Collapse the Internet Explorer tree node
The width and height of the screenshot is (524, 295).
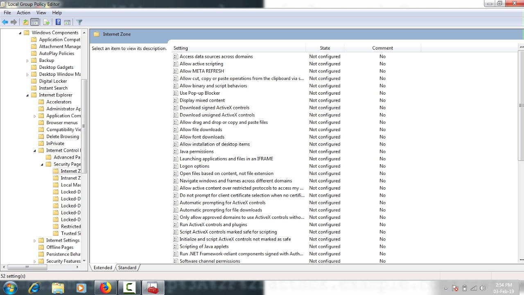click(27, 95)
